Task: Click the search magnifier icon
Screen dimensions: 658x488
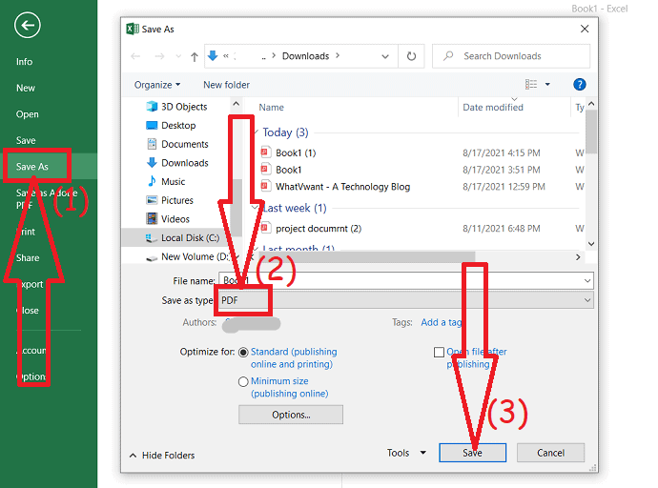Action: [448, 56]
